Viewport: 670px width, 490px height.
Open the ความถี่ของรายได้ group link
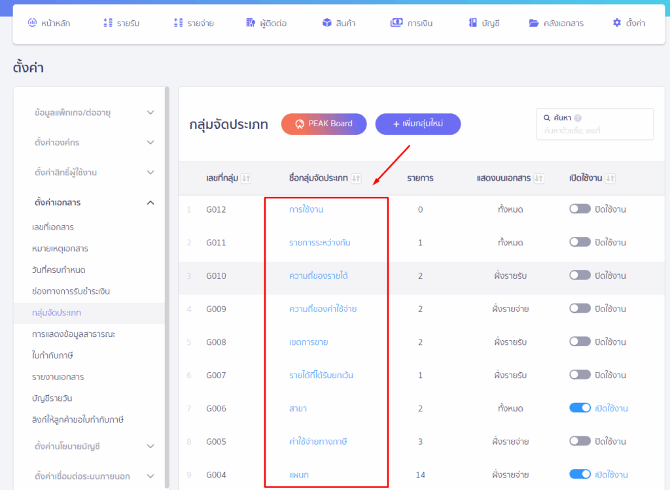(319, 276)
